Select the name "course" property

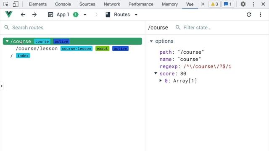(180, 59)
